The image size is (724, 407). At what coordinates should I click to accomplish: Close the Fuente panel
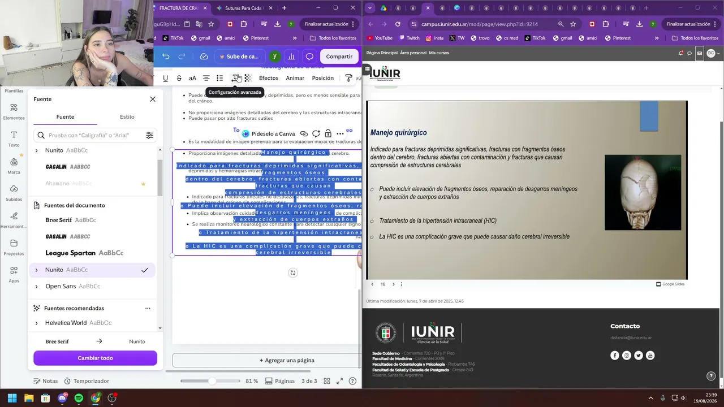click(x=153, y=99)
